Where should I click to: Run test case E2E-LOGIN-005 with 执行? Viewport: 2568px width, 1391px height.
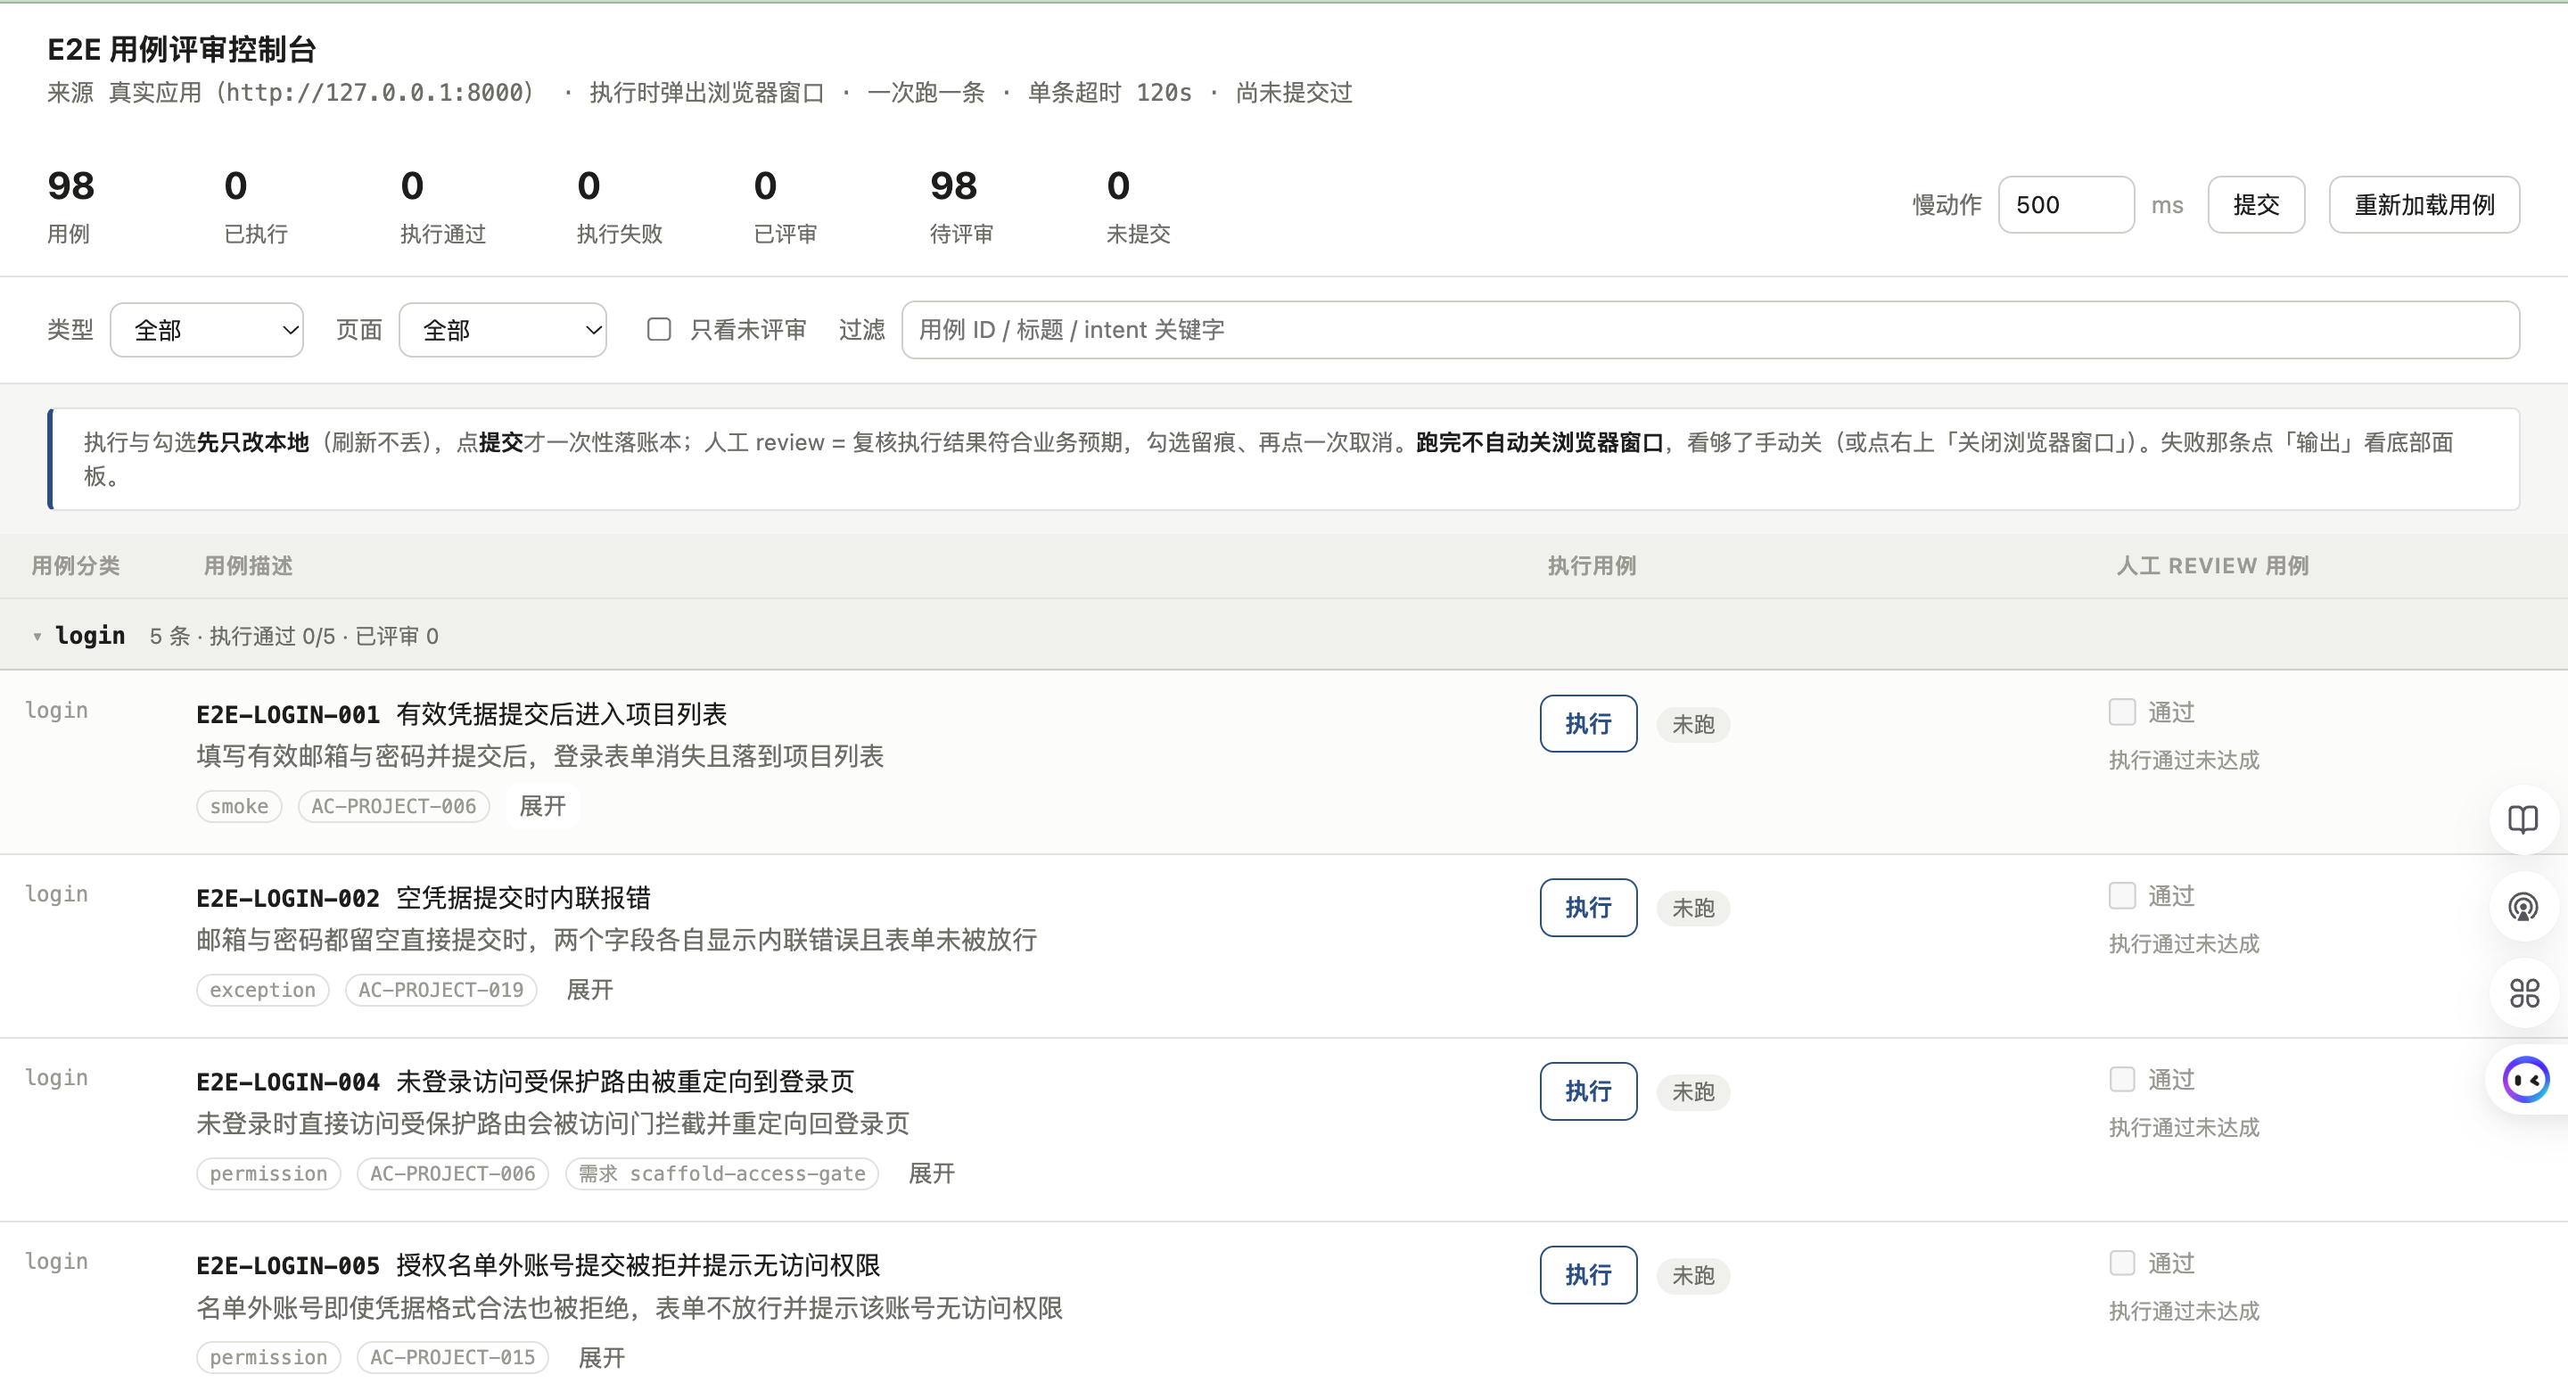click(1588, 1274)
